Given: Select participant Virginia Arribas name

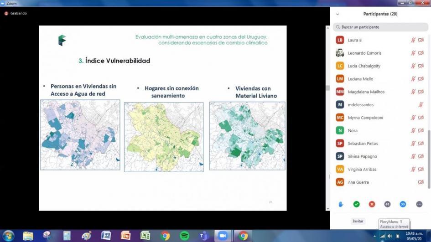Looking at the screenshot, I should point(362,169).
